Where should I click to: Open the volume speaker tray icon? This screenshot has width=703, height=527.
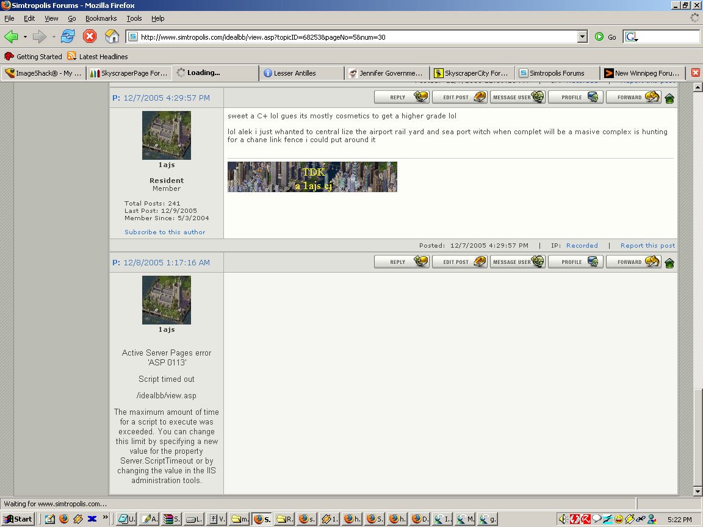pyautogui.click(x=563, y=519)
